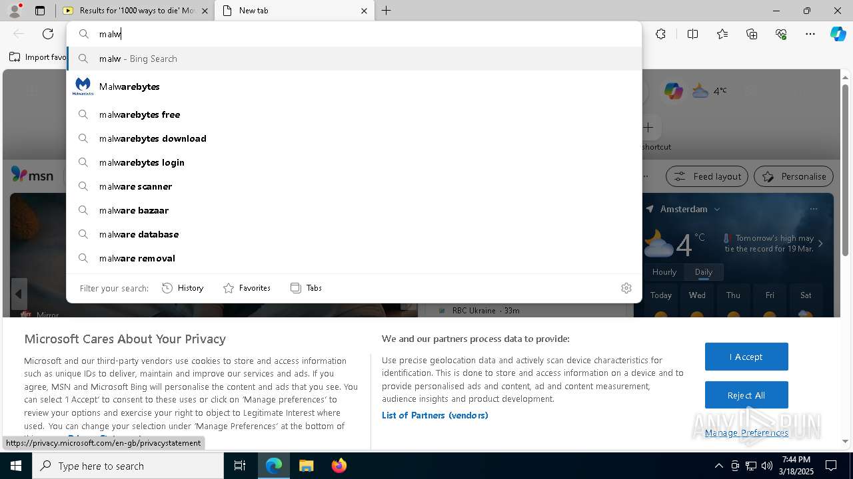Click the taskbar search box
This screenshot has width=853, height=479.
[128, 466]
